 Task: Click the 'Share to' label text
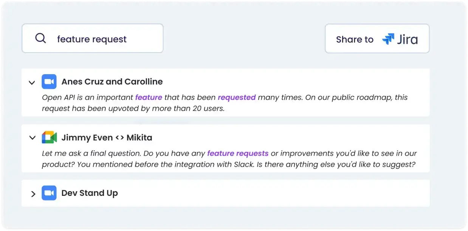click(x=355, y=39)
